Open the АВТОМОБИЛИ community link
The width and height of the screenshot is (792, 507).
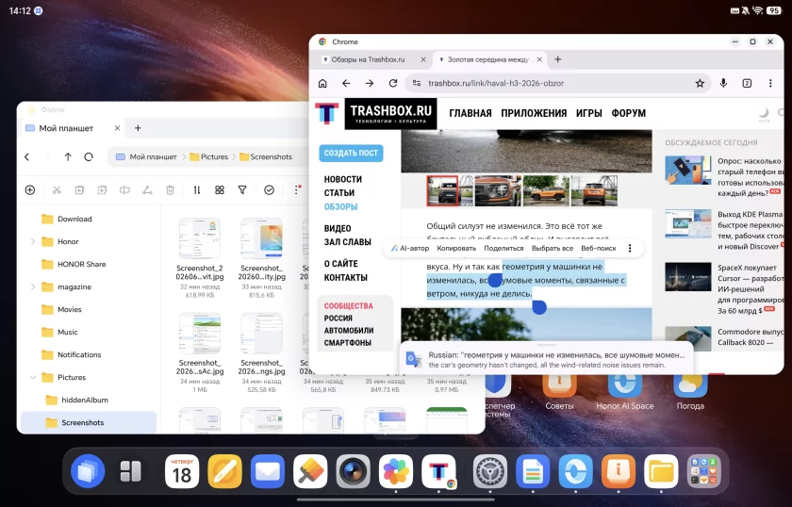click(x=349, y=330)
